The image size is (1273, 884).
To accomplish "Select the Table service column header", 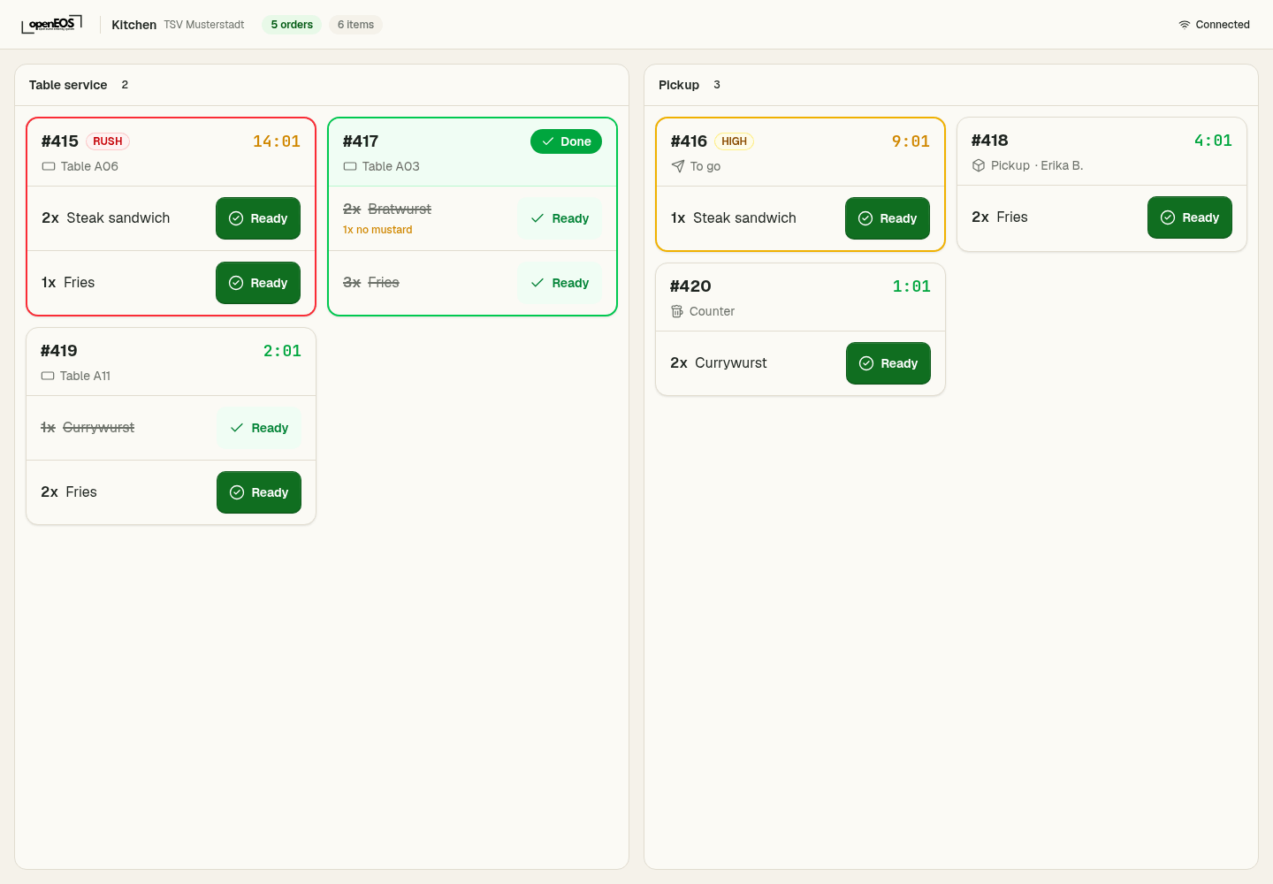I will click(68, 85).
